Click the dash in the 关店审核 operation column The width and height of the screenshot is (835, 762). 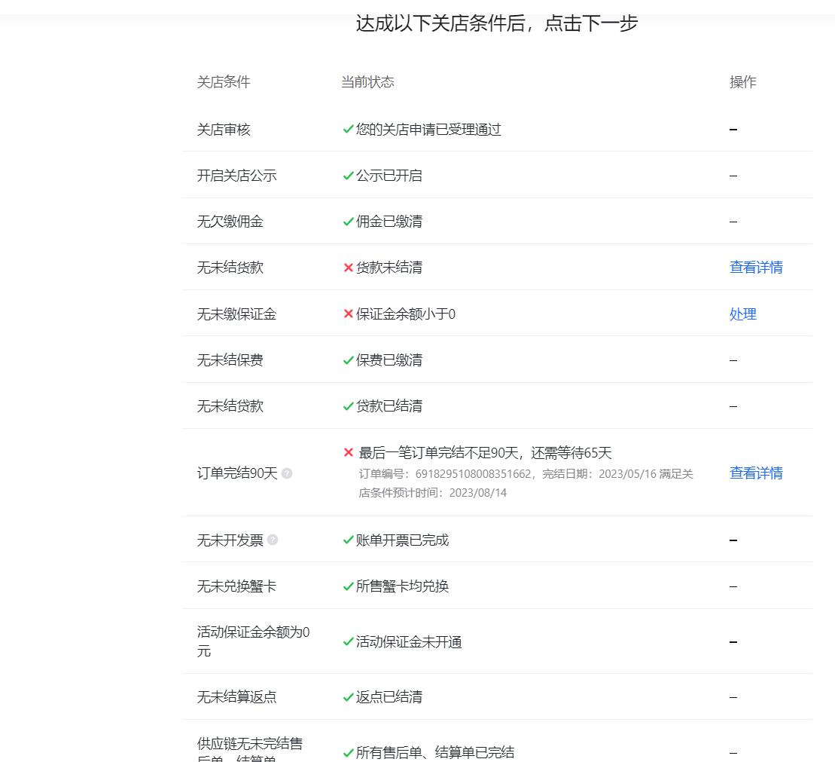click(x=733, y=130)
